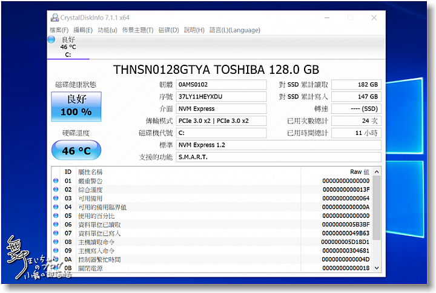The height and width of the screenshot is (293, 436).
Task: Click the blue status dot for row 03
Action: click(x=56, y=198)
